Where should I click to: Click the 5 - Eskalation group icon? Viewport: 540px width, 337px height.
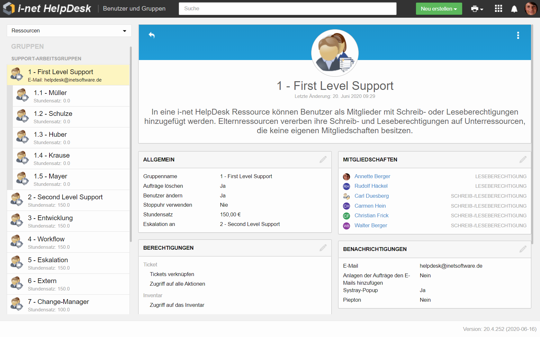coord(17,263)
